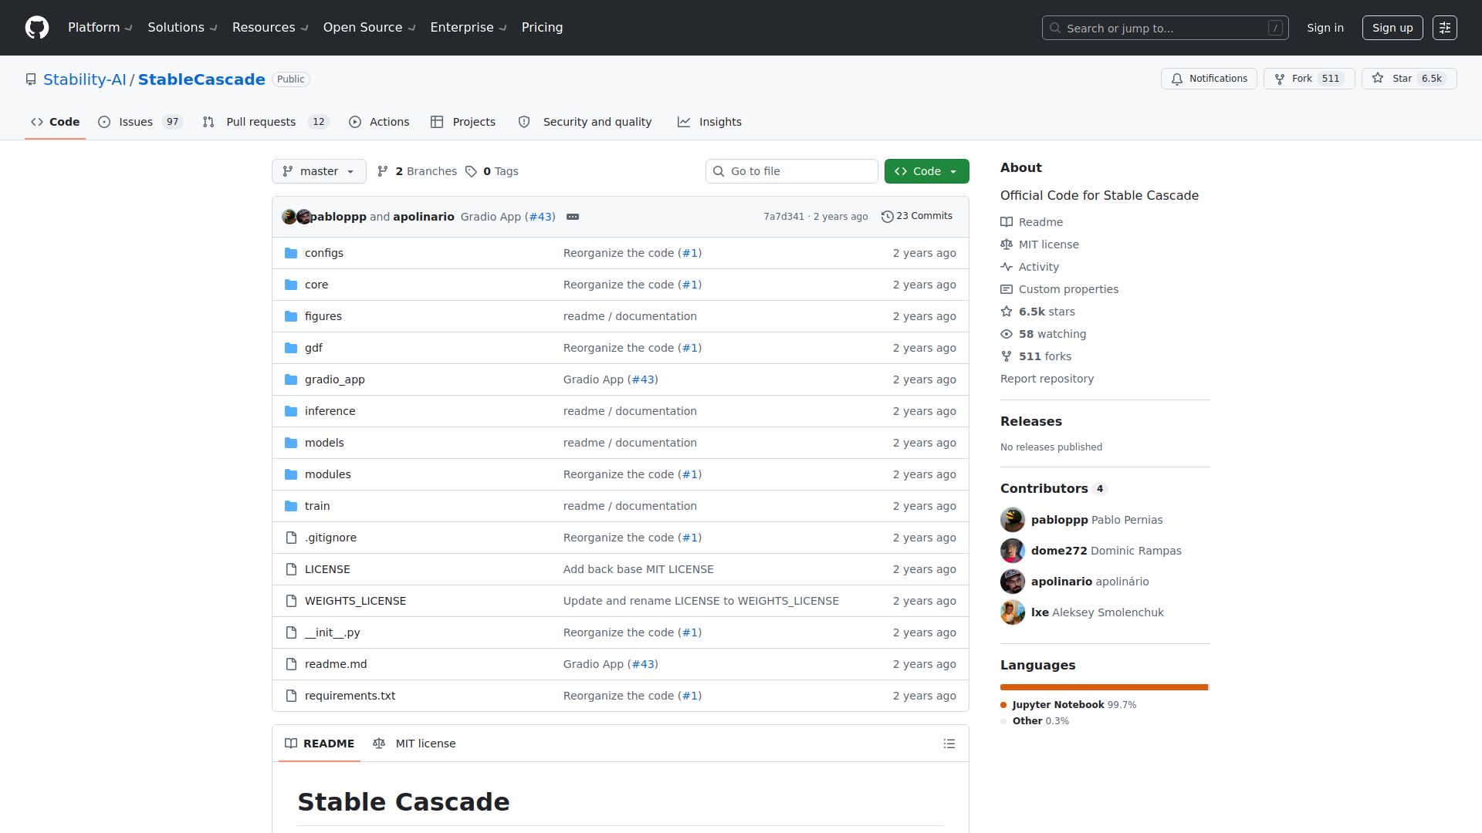Expand the Open Source menu
1482x833 pixels.
369,28
